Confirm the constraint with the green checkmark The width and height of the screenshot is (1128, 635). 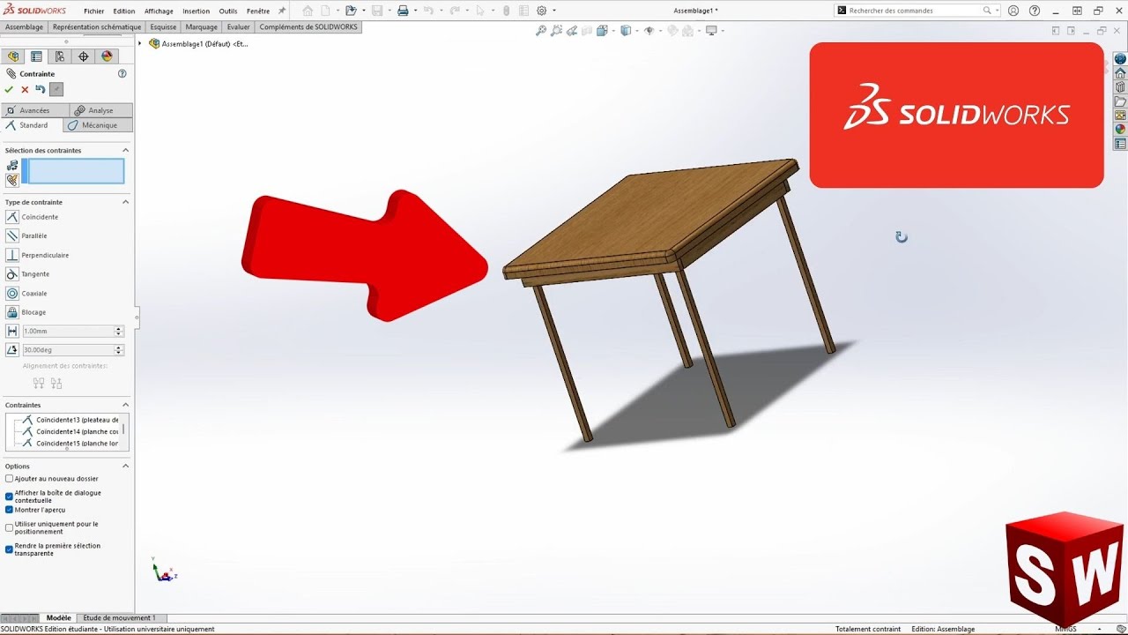point(9,89)
